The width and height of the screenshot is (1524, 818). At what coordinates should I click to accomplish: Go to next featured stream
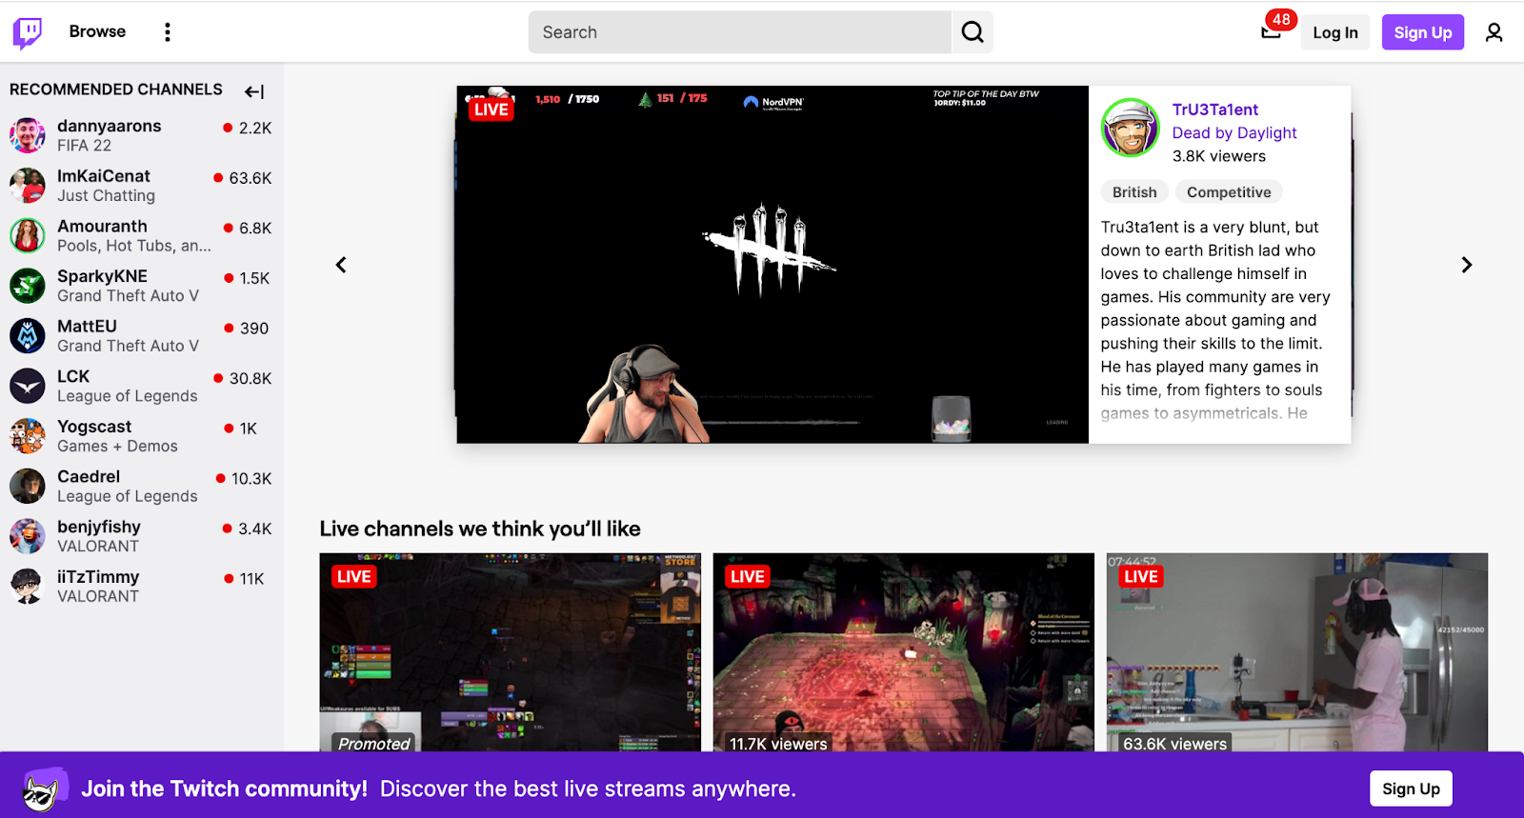click(1467, 265)
